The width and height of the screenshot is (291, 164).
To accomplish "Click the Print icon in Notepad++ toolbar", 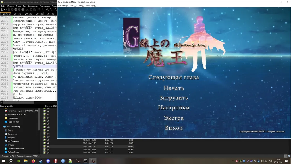I will 23,9.
